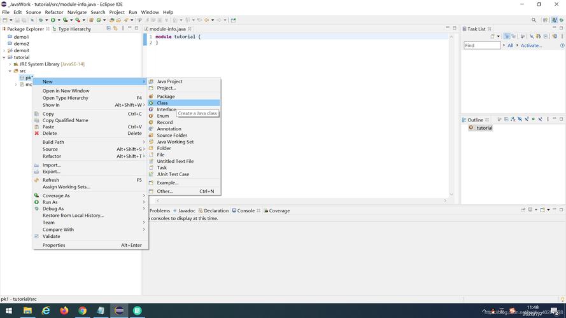566x318 pixels.
Task: Click New Task icon in Task List
Action: [492, 36]
